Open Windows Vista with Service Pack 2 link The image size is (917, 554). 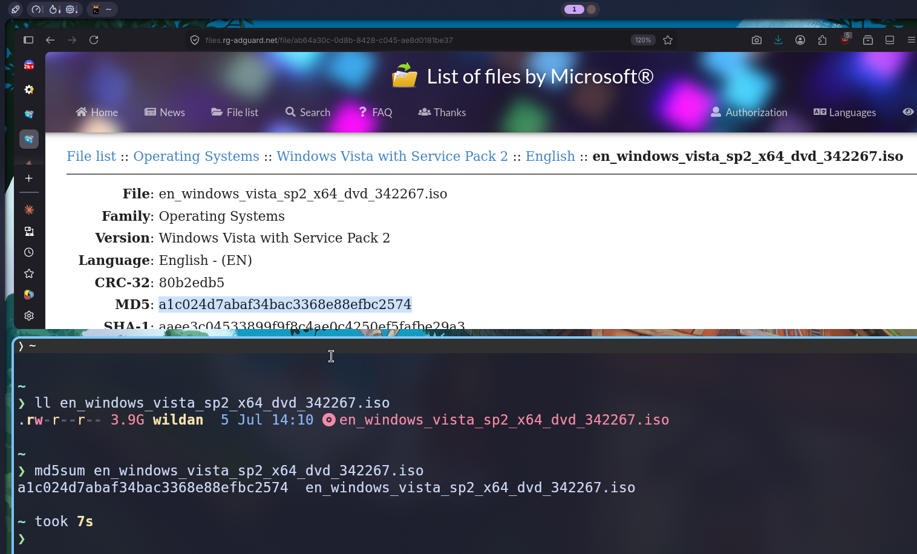pos(392,156)
